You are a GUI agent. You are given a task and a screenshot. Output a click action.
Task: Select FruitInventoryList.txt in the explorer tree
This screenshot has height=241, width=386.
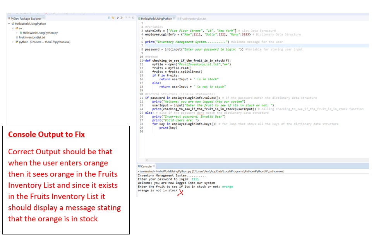(x=32, y=37)
